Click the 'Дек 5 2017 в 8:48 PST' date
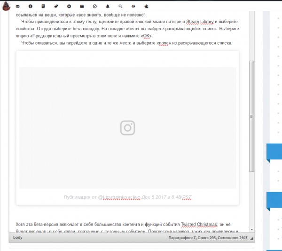 tap(166, 197)
